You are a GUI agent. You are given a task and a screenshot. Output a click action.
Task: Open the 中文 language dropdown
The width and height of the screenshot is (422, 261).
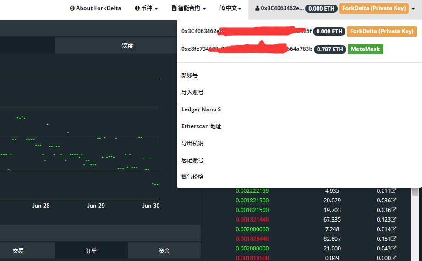coord(230,8)
